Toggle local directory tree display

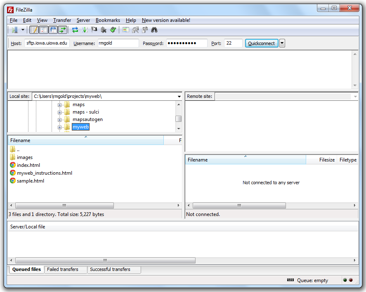tap(44, 30)
